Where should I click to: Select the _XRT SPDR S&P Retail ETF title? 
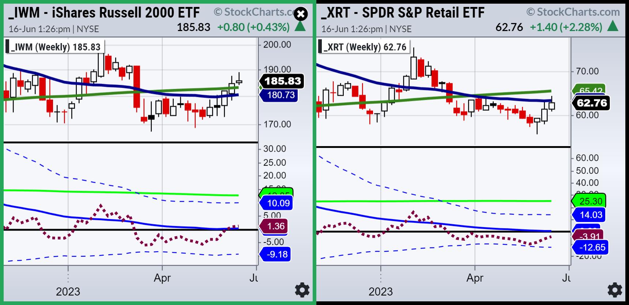[403, 13]
